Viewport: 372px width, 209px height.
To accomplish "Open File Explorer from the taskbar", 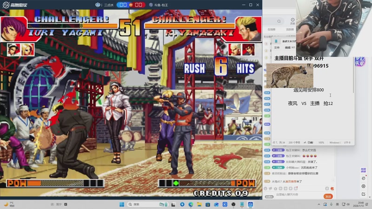I will tap(199, 204).
